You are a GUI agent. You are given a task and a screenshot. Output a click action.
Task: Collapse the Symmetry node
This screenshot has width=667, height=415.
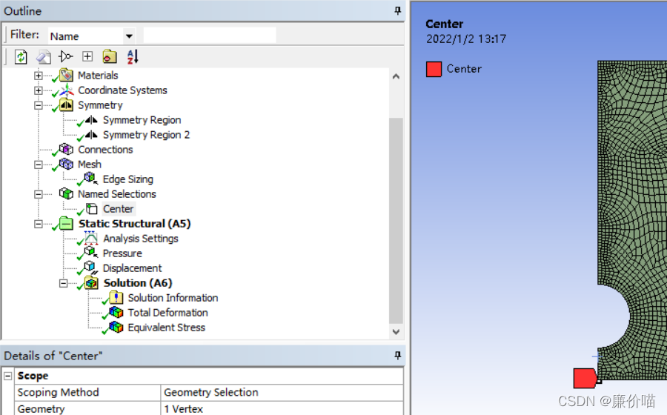(39, 105)
